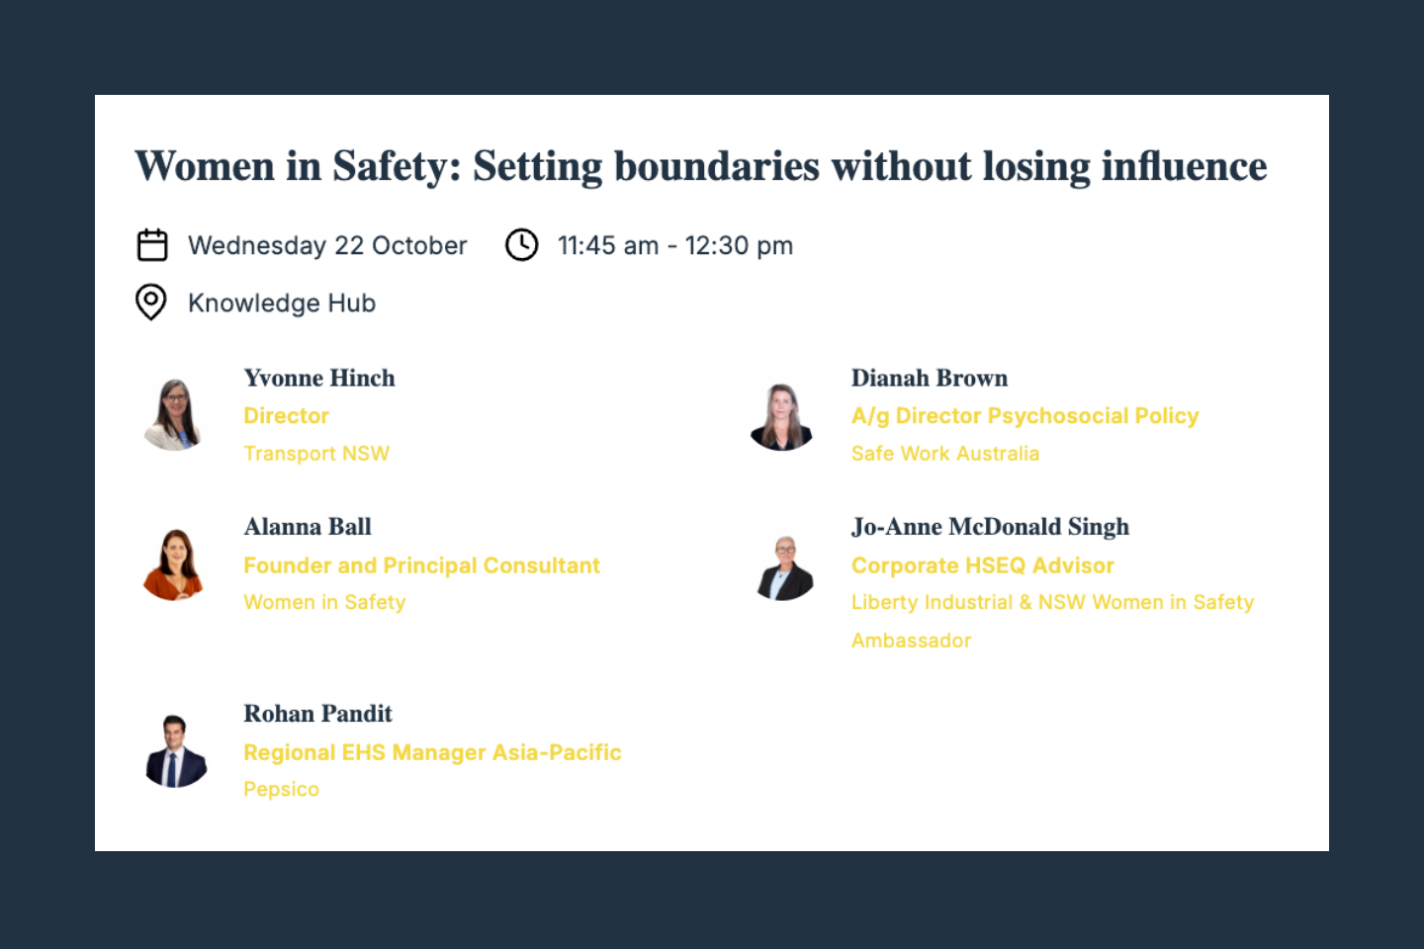Select the Yvonne Hinch speaker name
This screenshot has width=1424, height=949.
319,379
